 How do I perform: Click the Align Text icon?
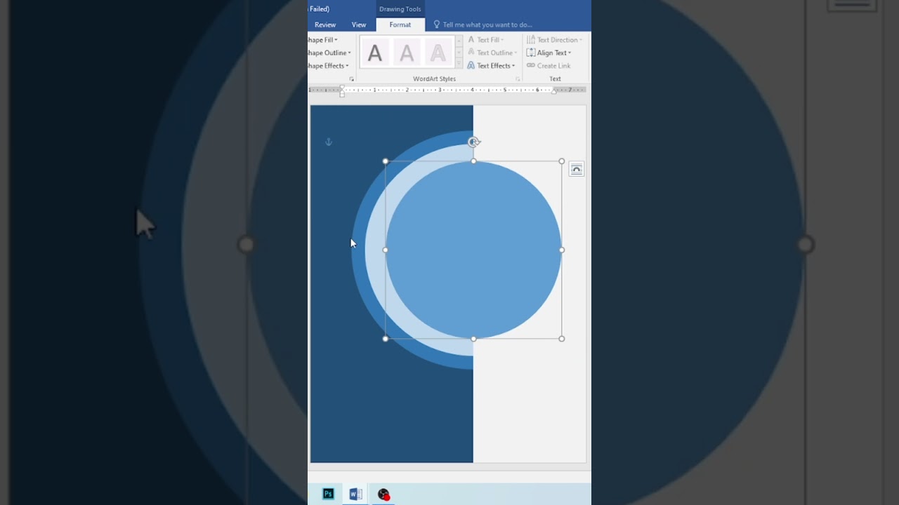click(x=531, y=53)
